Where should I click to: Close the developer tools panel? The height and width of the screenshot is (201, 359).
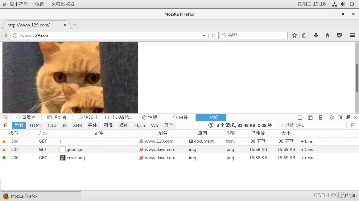tap(355, 117)
